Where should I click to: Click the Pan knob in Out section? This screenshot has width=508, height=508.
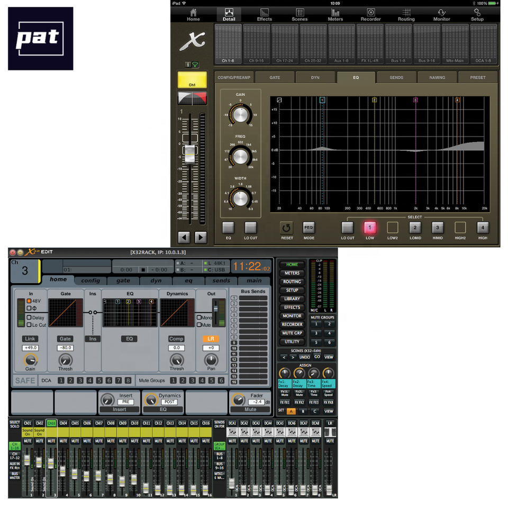pos(211,360)
